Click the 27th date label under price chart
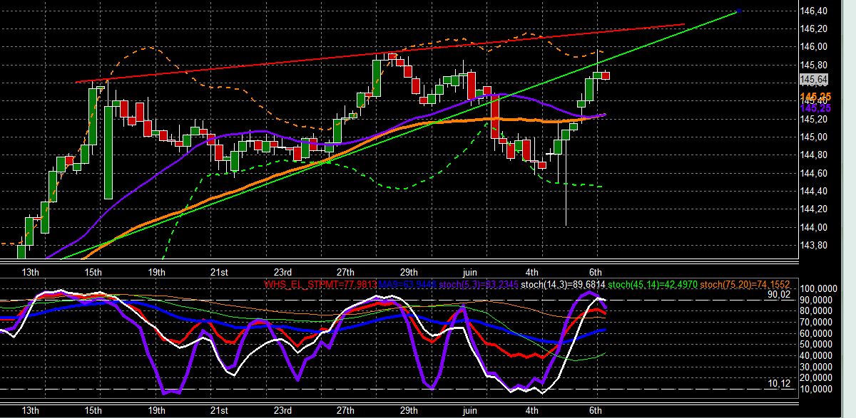Screen dimensions: 856x418 point(346,272)
